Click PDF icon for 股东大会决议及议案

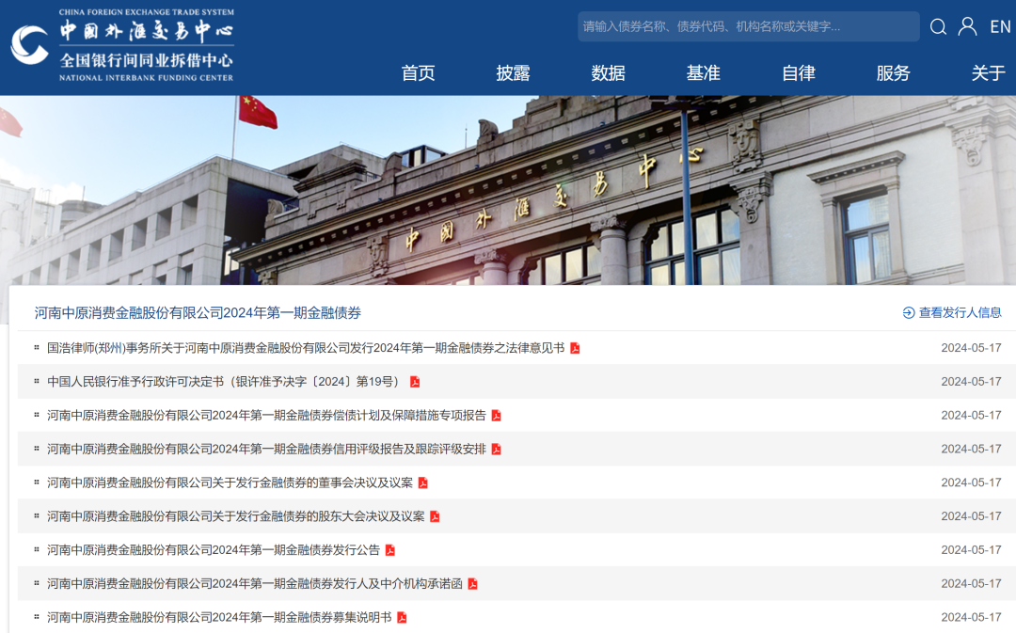tap(435, 517)
